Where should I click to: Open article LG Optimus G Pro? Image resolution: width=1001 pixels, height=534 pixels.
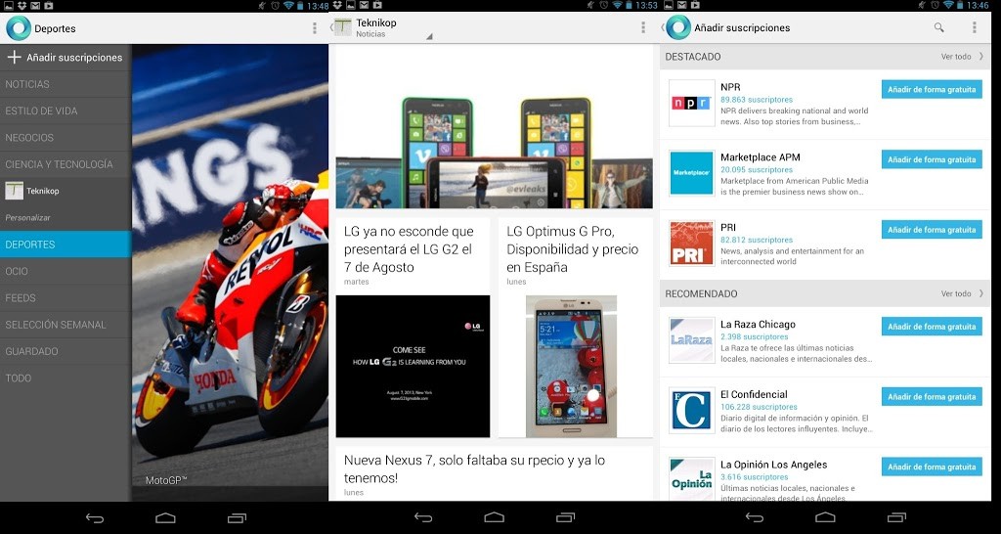tap(573, 249)
